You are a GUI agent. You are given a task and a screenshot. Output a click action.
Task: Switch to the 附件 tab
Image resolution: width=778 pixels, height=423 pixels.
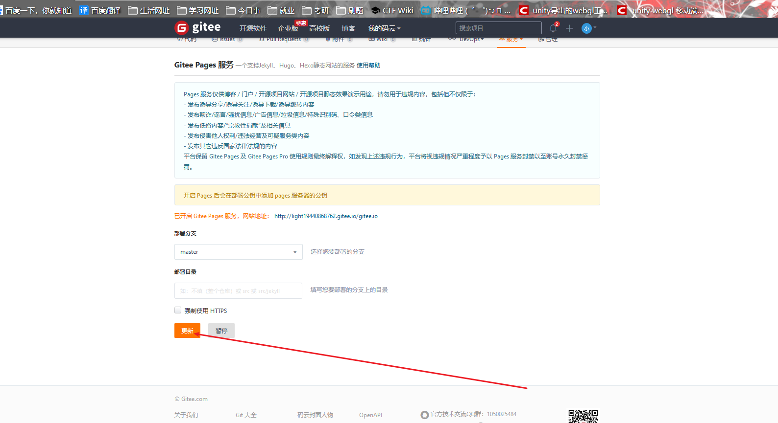(x=339, y=39)
